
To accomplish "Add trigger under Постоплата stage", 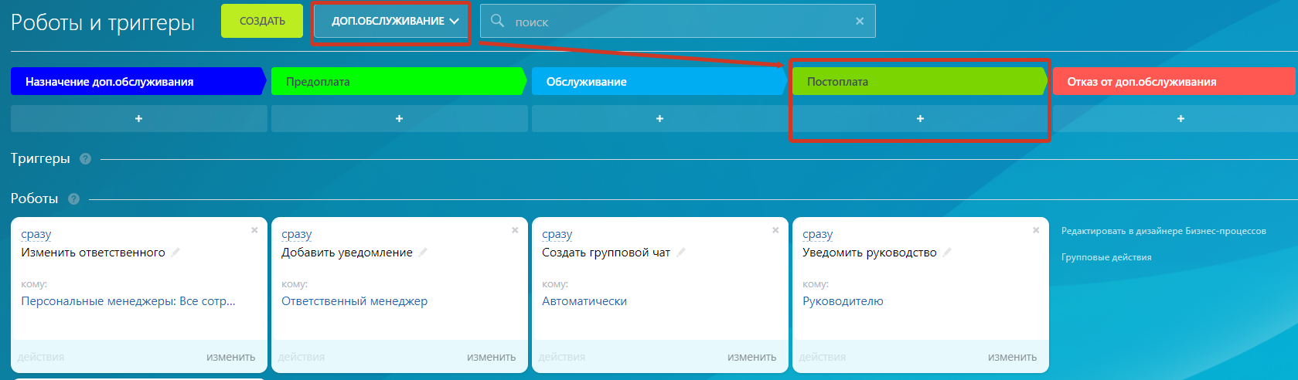I will point(921,118).
